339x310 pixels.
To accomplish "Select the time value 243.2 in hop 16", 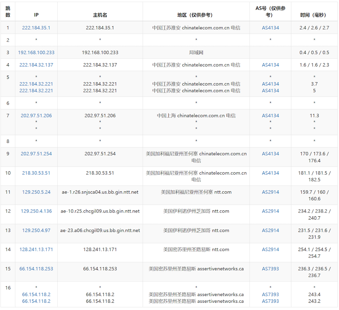I will 314,301.
